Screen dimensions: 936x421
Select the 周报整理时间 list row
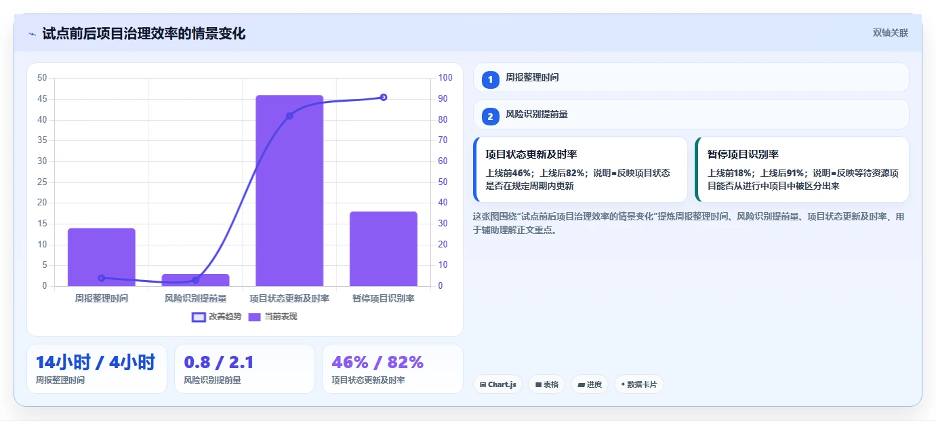pyautogui.click(x=691, y=77)
